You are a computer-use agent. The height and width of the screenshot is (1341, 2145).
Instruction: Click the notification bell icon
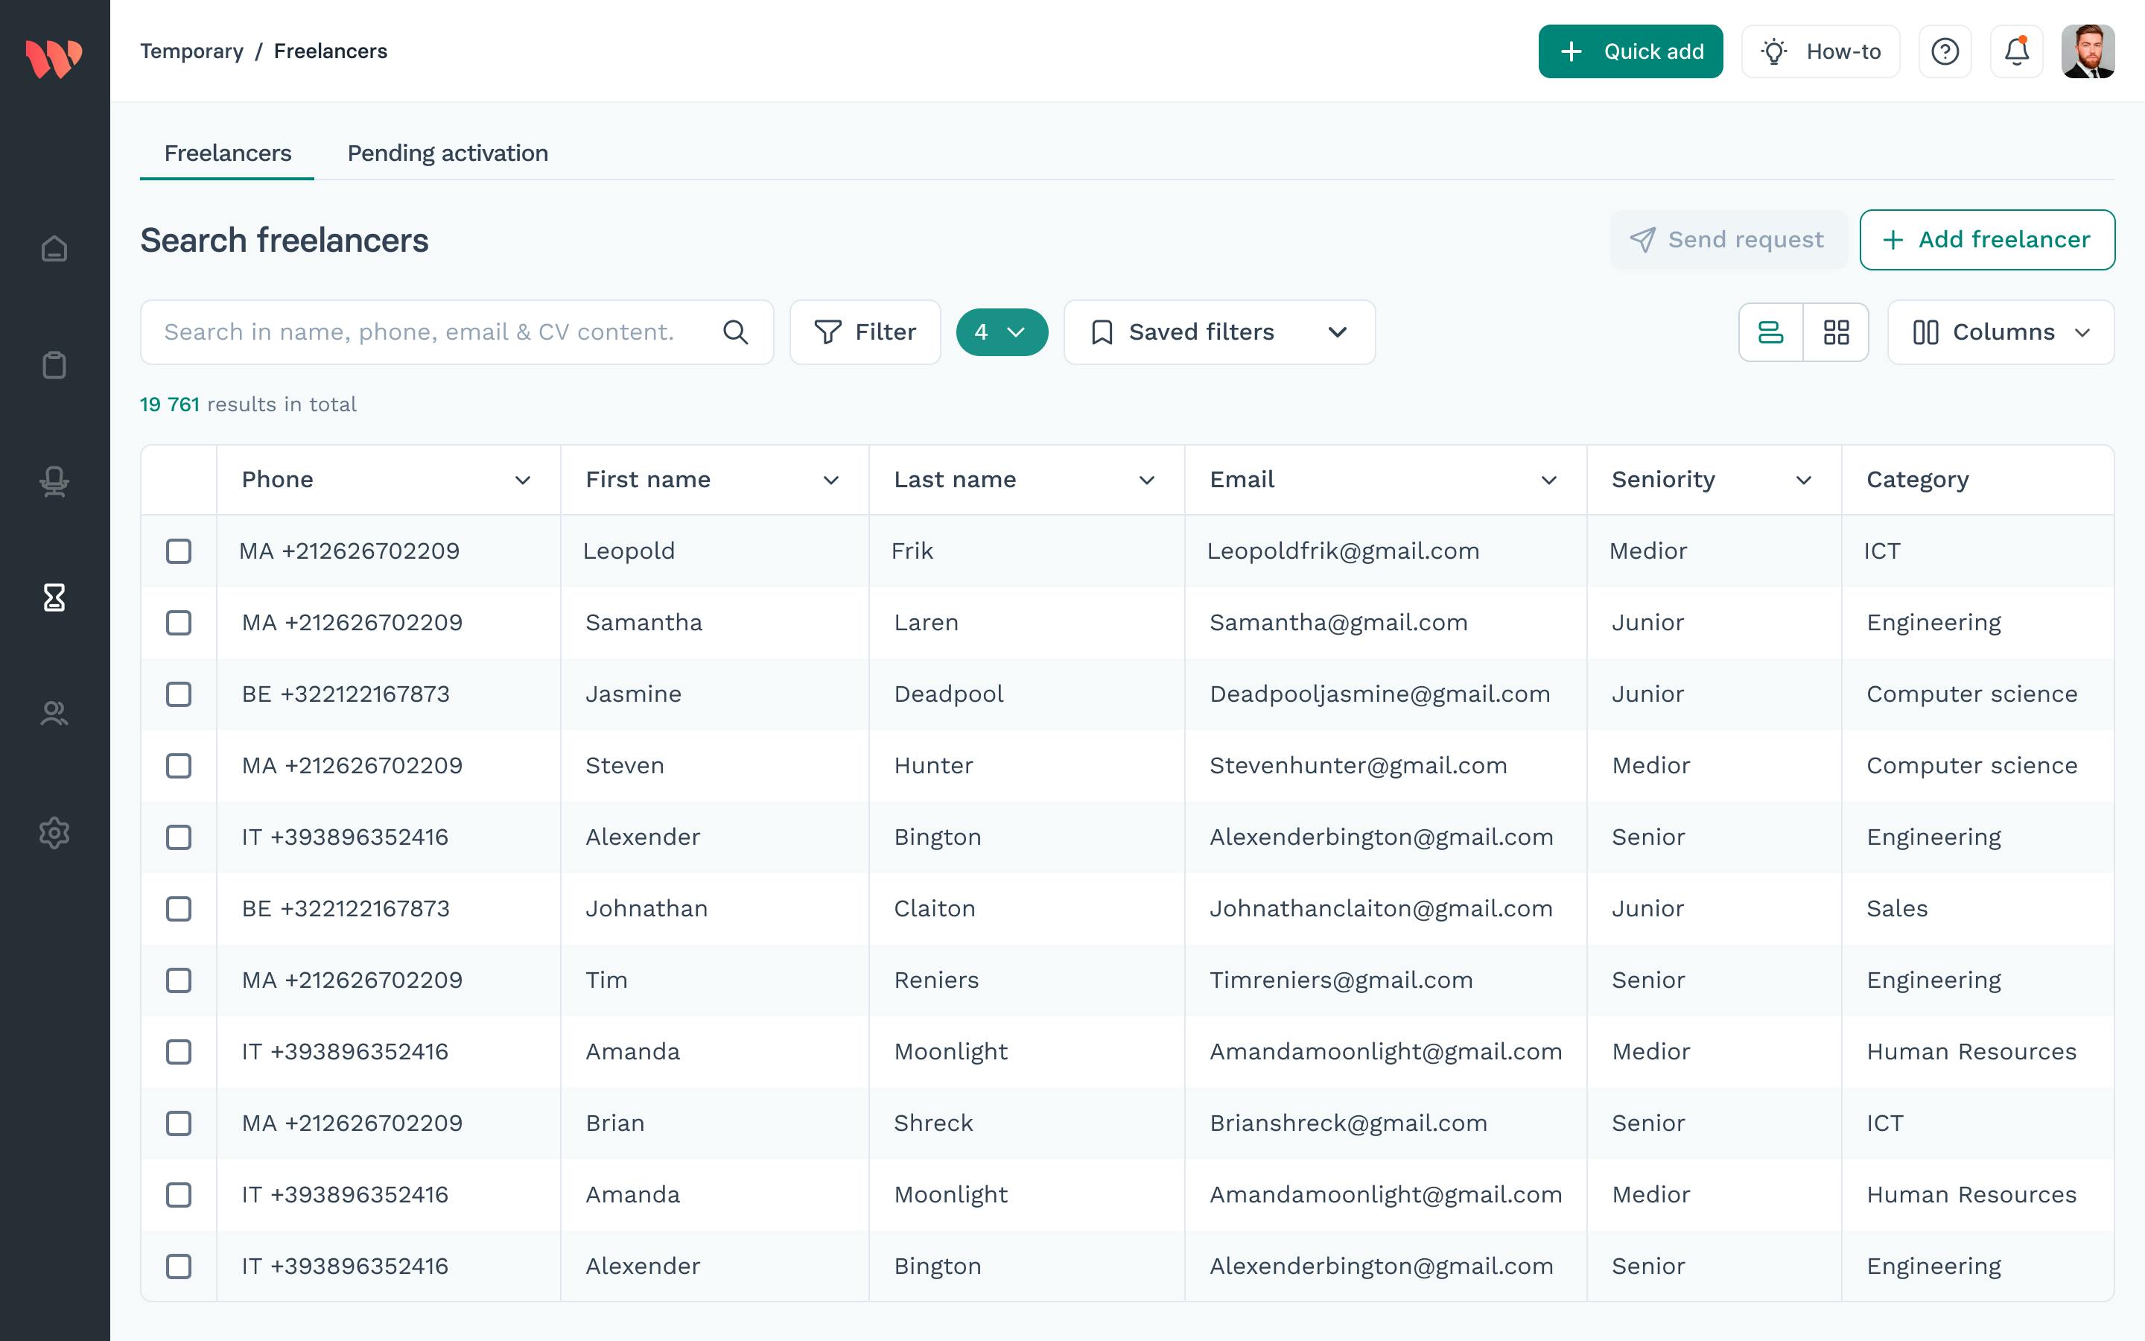[x=2015, y=51]
